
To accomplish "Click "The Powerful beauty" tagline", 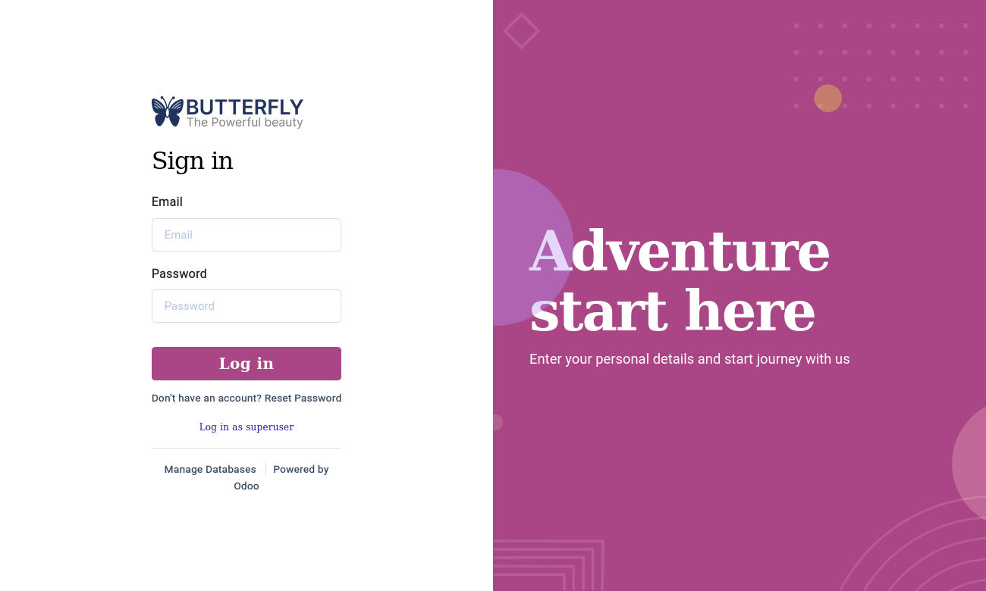I will [245, 123].
